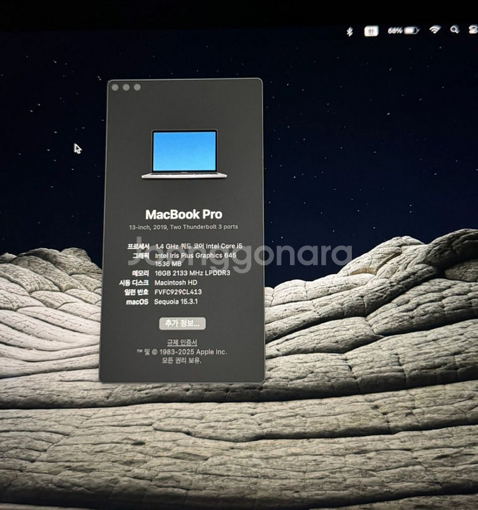
Task: Select the 1.4 GHz Intel Core i5 text
Action: coord(199,246)
